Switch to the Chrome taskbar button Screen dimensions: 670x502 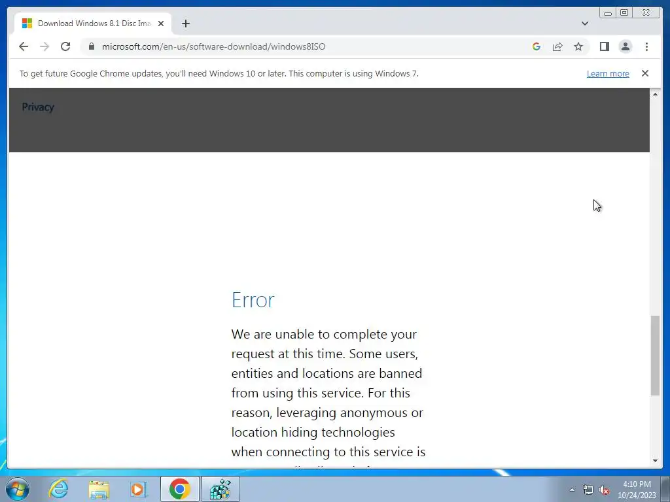point(180,489)
